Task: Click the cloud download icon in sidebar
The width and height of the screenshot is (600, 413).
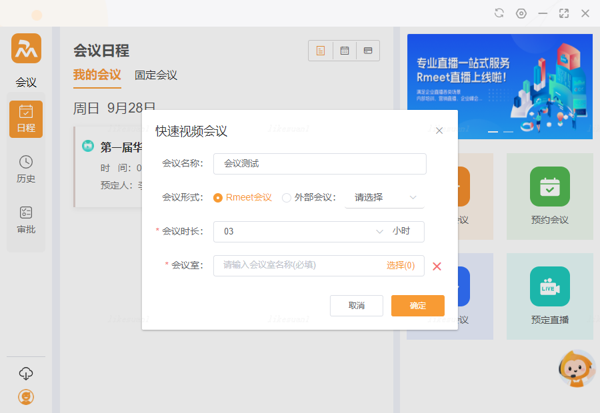Action: click(26, 373)
